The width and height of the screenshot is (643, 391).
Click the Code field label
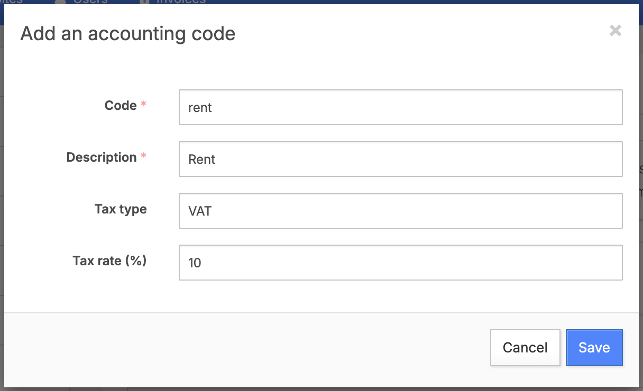point(121,106)
